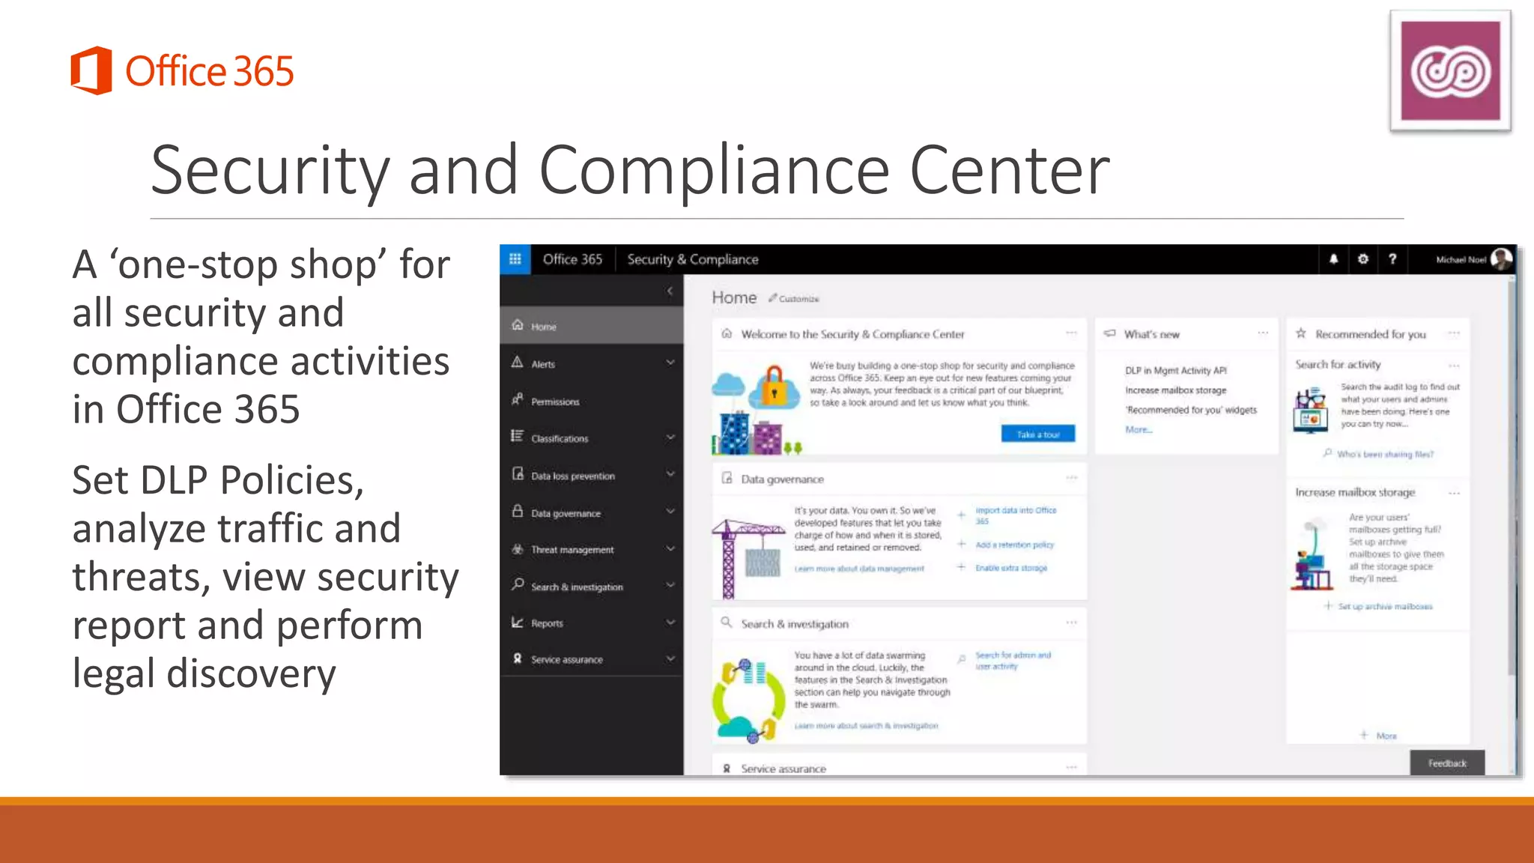
Task: Select Home in the navigation menu
Action: (x=592, y=326)
